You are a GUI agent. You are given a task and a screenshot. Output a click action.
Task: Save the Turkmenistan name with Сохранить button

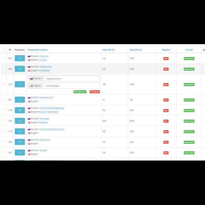(80, 92)
